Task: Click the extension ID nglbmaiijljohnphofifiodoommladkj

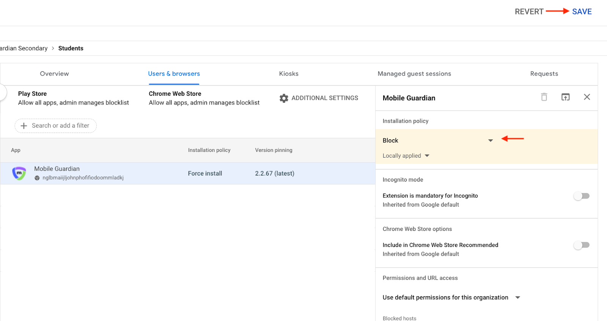Action: pos(83,178)
